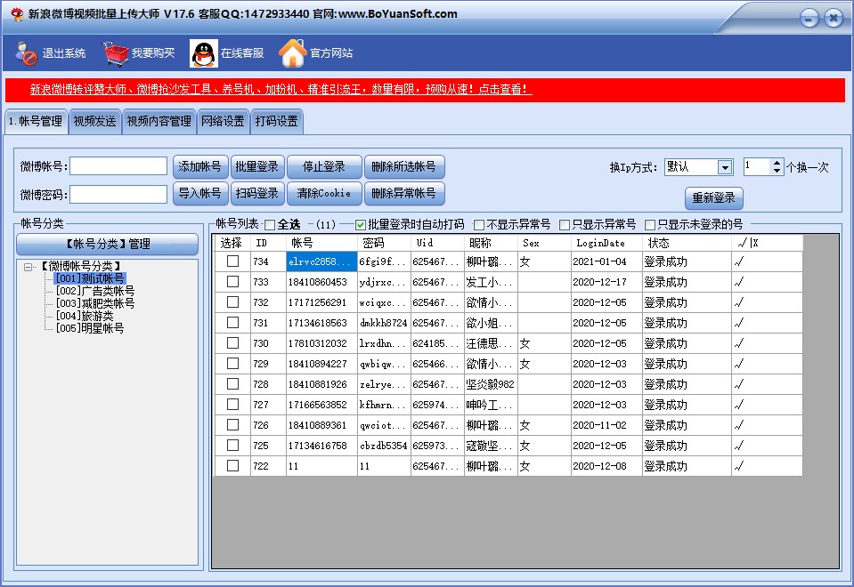
Task: Click login date 2021-01-04 cell
Action: pyautogui.click(x=606, y=261)
